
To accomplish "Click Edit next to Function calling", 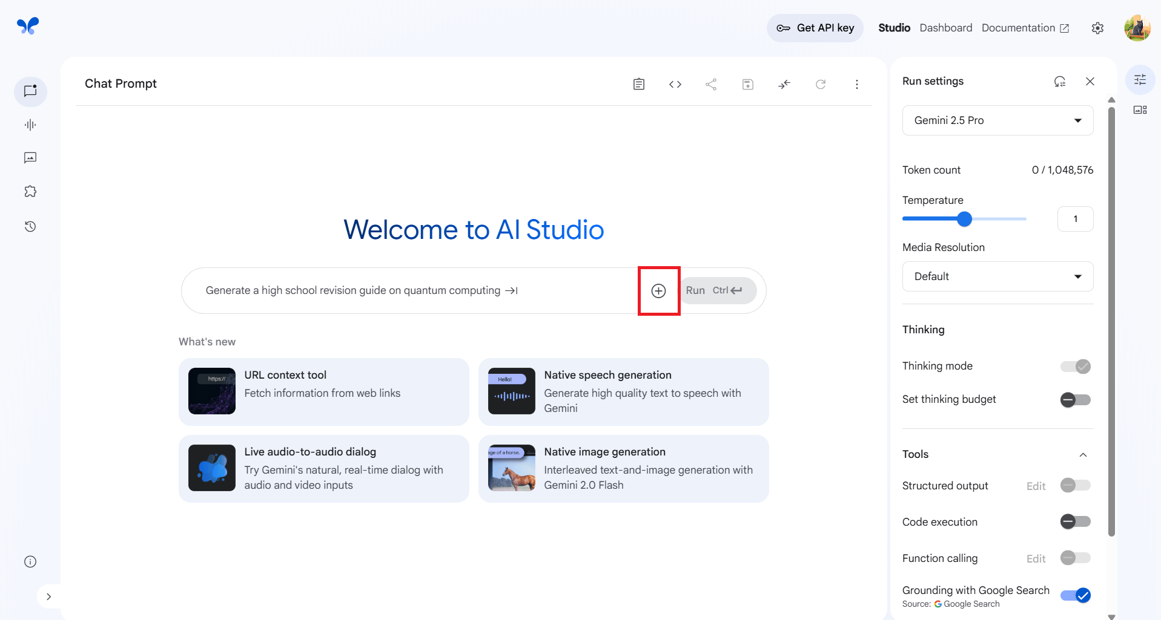I will click(x=1036, y=559).
